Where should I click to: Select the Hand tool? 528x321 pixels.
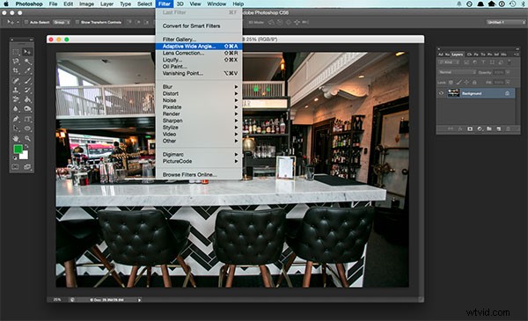16,138
